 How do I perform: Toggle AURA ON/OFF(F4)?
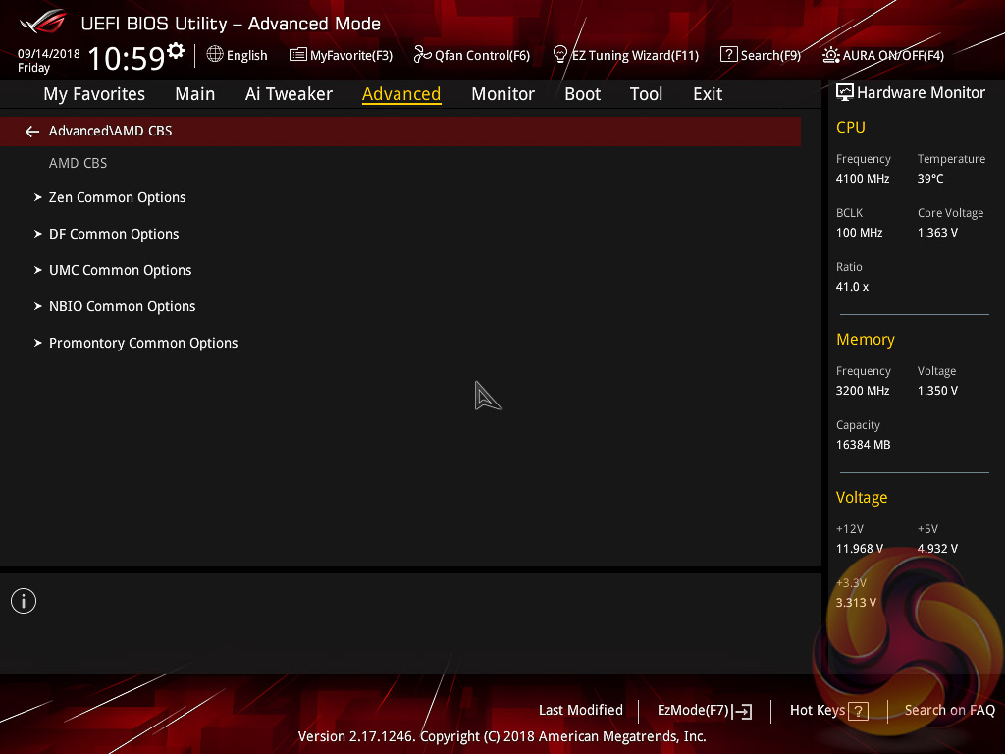[883, 55]
